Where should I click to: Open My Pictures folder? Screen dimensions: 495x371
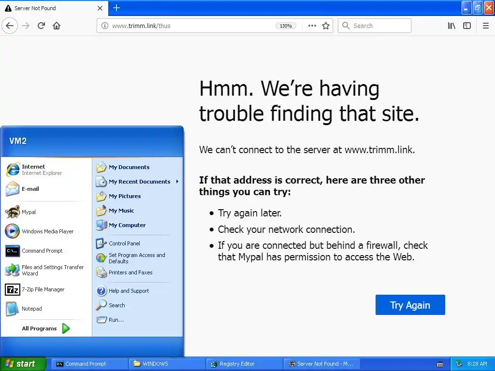(138, 196)
